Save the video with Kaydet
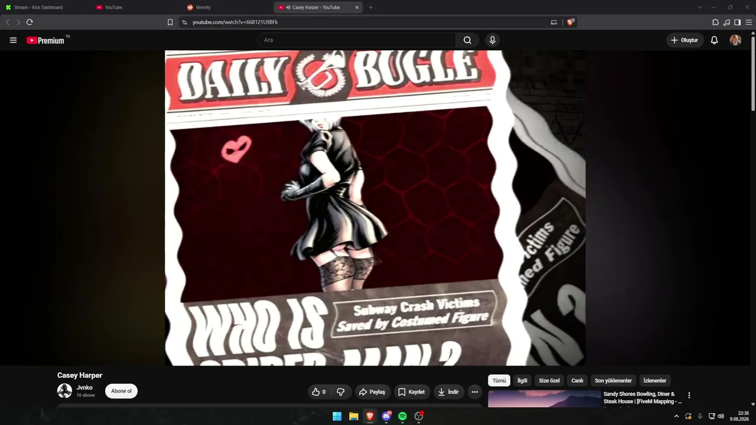This screenshot has width=756, height=425. 411,392
